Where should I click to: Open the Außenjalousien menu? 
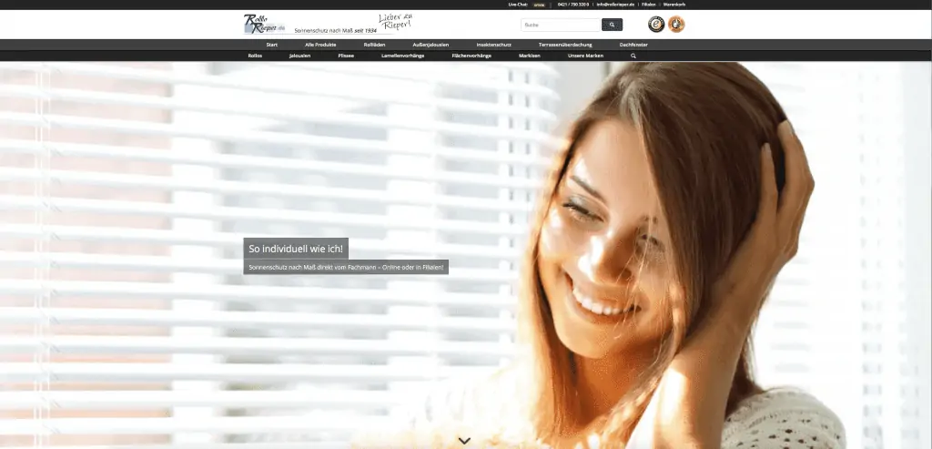point(431,45)
